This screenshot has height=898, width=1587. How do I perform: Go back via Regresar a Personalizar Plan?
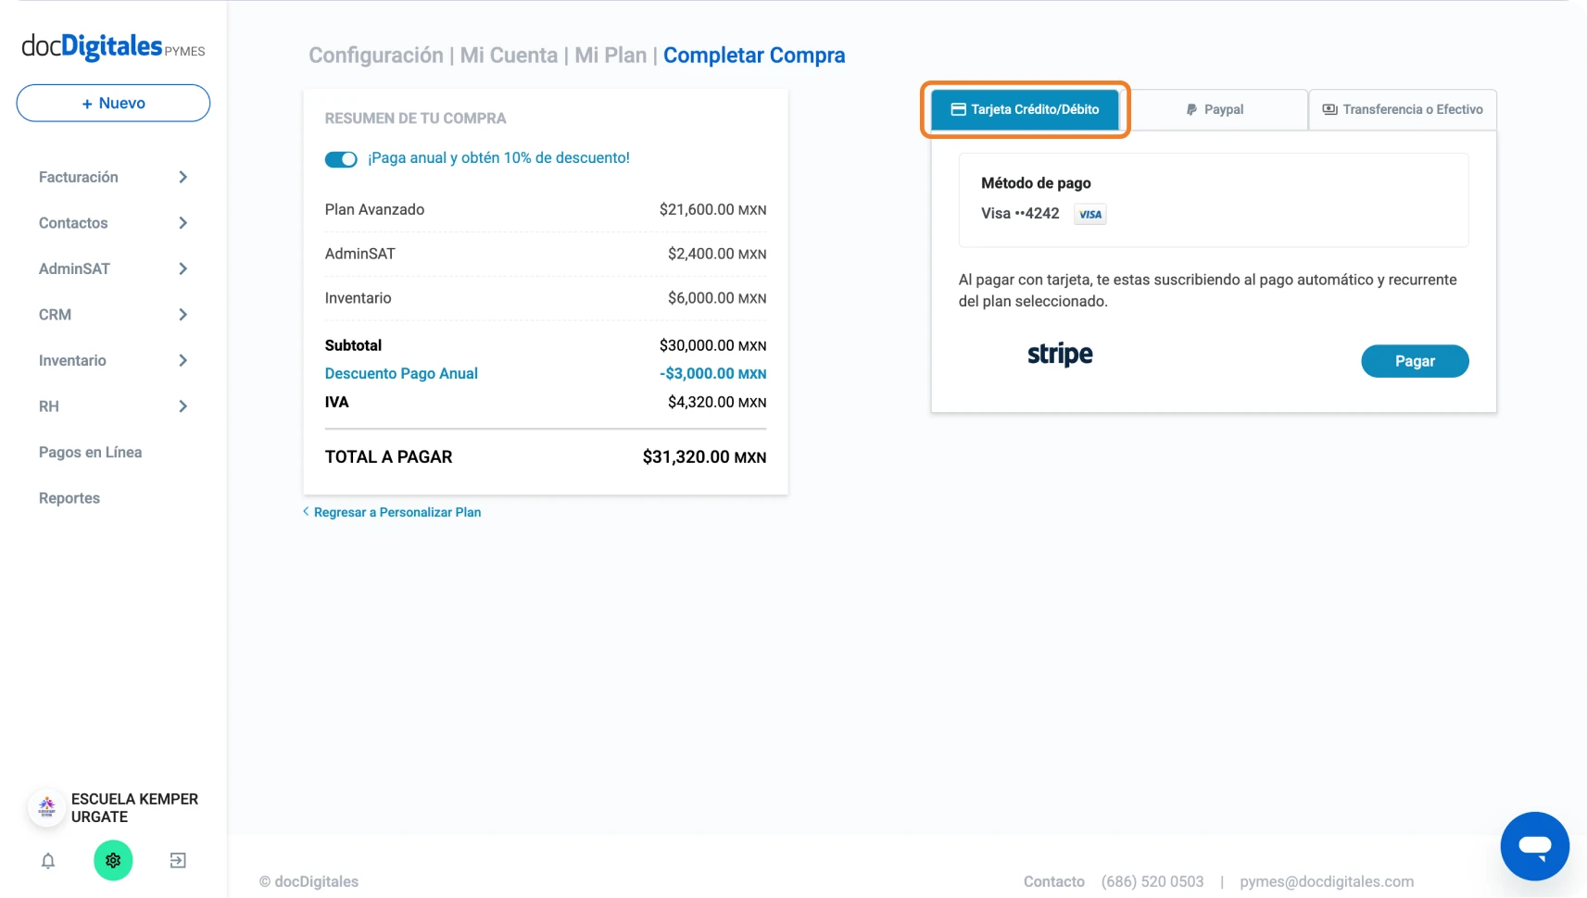click(x=392, y=512)
